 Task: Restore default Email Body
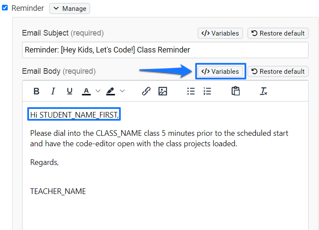click(x=278, y=71)
